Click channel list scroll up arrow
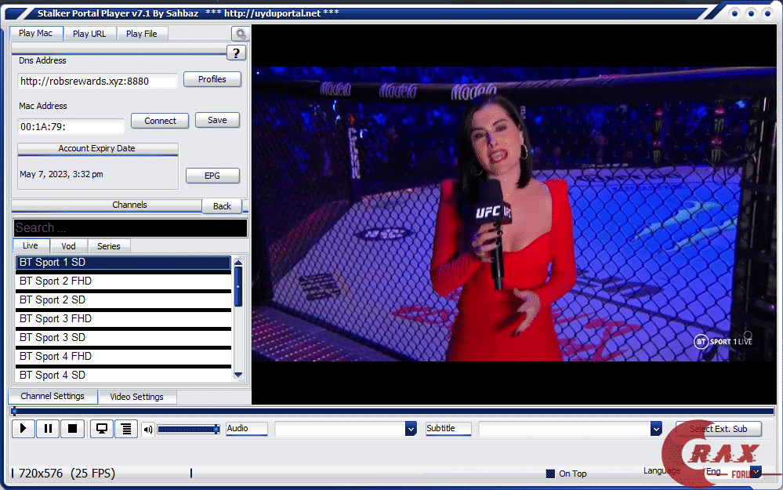The width and height of the screenshot is (783, 490). pyautogui.click(x=238, y=262)
